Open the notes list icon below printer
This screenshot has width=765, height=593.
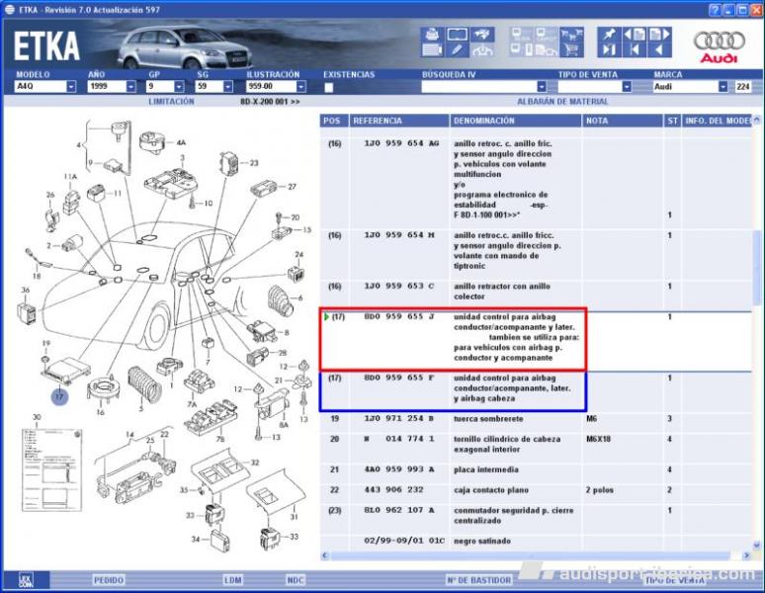tap(432, 49)
